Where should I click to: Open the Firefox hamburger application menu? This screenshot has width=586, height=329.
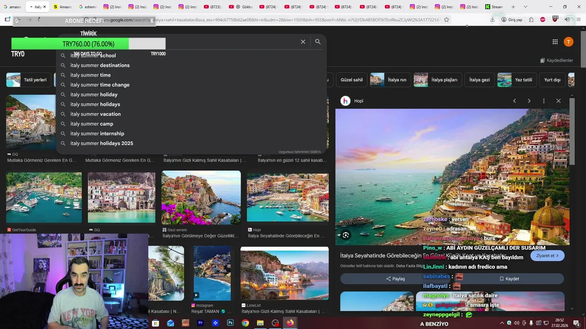pos(578,20)
